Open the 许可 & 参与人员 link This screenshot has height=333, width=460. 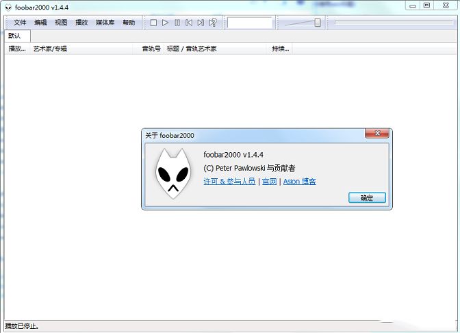click(x=229, y=182)
